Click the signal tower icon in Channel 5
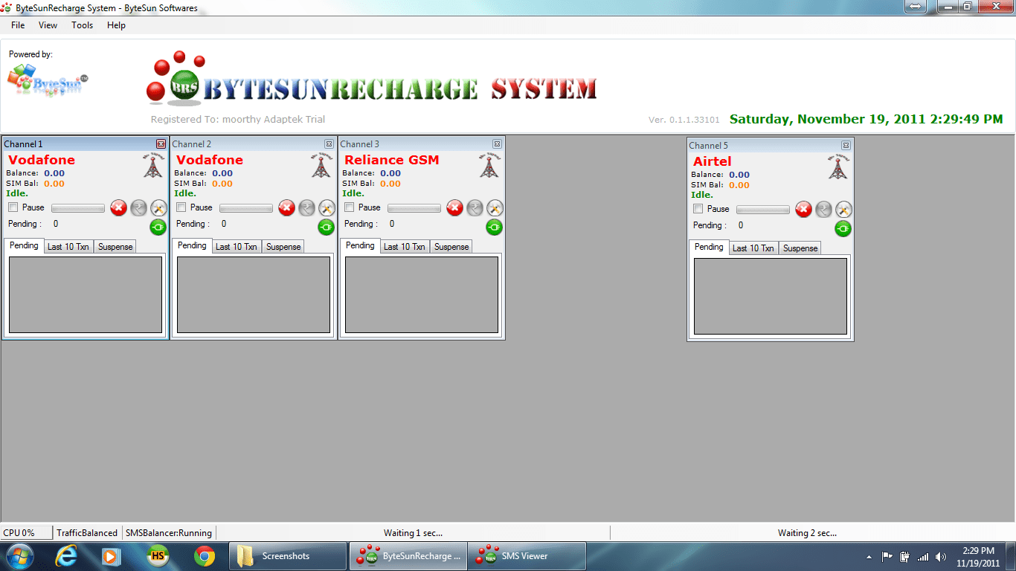 [x=837, y=167]
